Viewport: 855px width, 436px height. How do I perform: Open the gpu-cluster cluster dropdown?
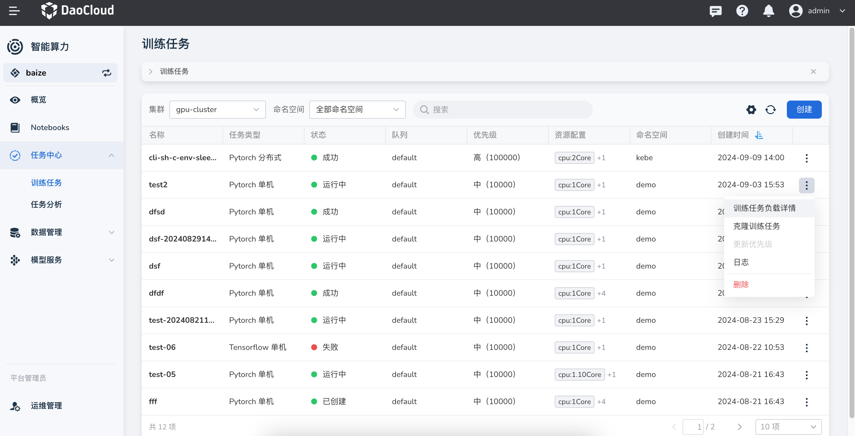point(217,109)
